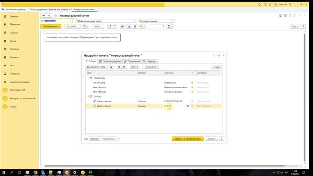Open Маркетинг section in sidebar

15,24
